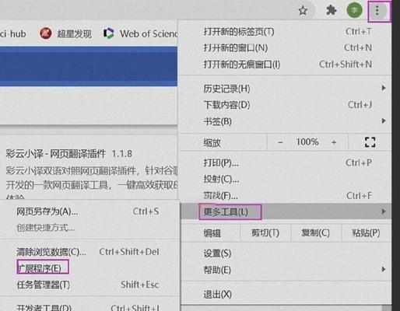Click 复制(C) in the edit row
Image resolution: width=400 pixels, height=311 pixels.
point(316,232)
